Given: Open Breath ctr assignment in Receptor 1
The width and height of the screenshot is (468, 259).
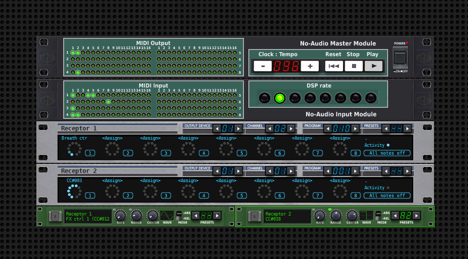Looking at the screenshot, I should pos(74,138).
